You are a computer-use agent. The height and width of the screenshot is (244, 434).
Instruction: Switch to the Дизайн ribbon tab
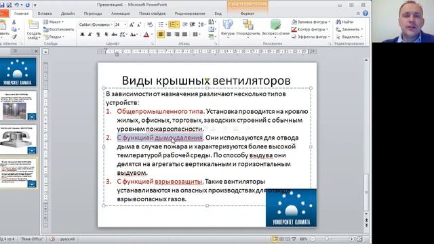pos(68,14)
